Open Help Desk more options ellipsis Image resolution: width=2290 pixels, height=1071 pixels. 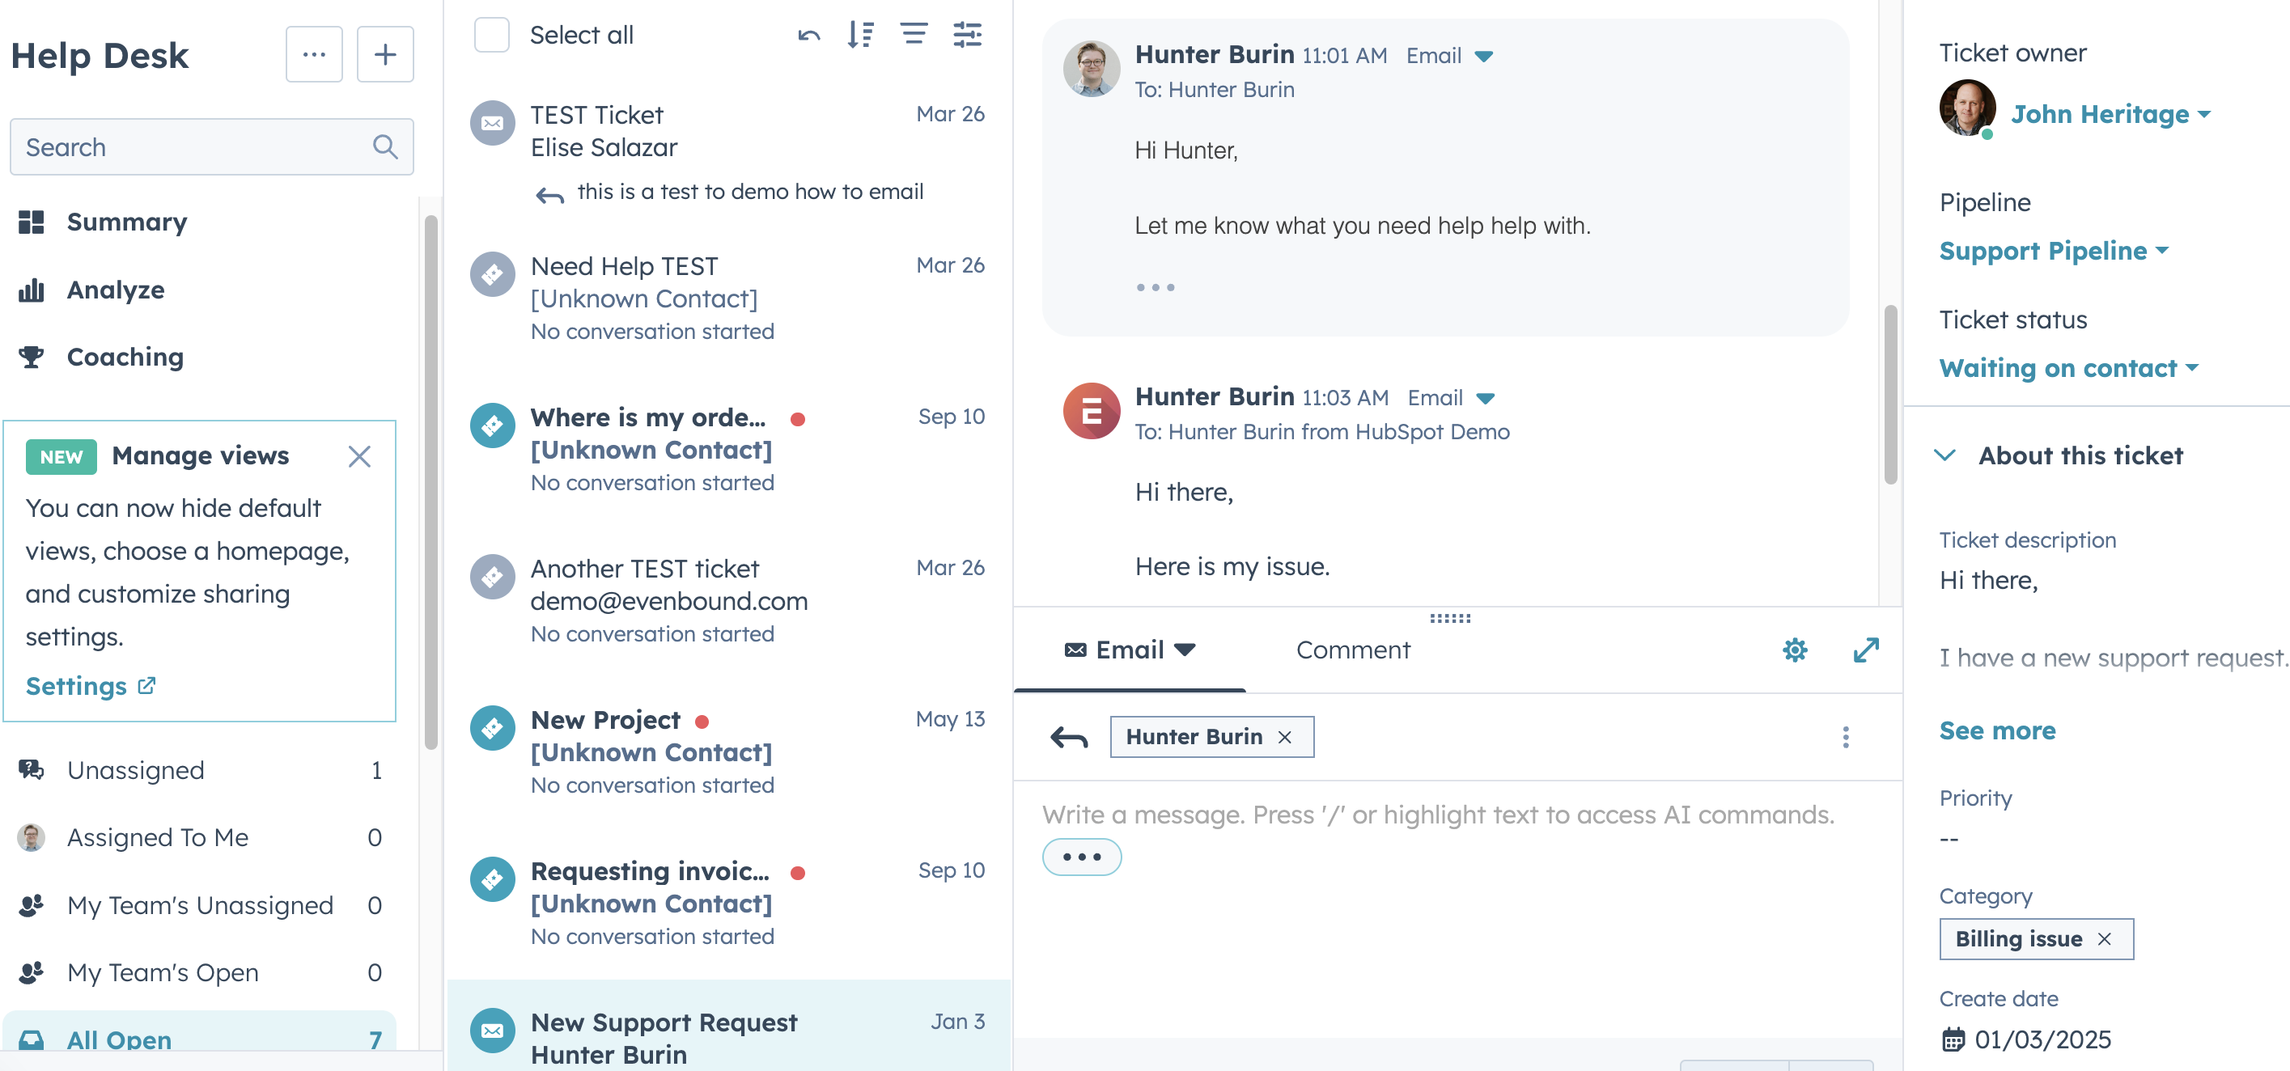coord(314,55)
